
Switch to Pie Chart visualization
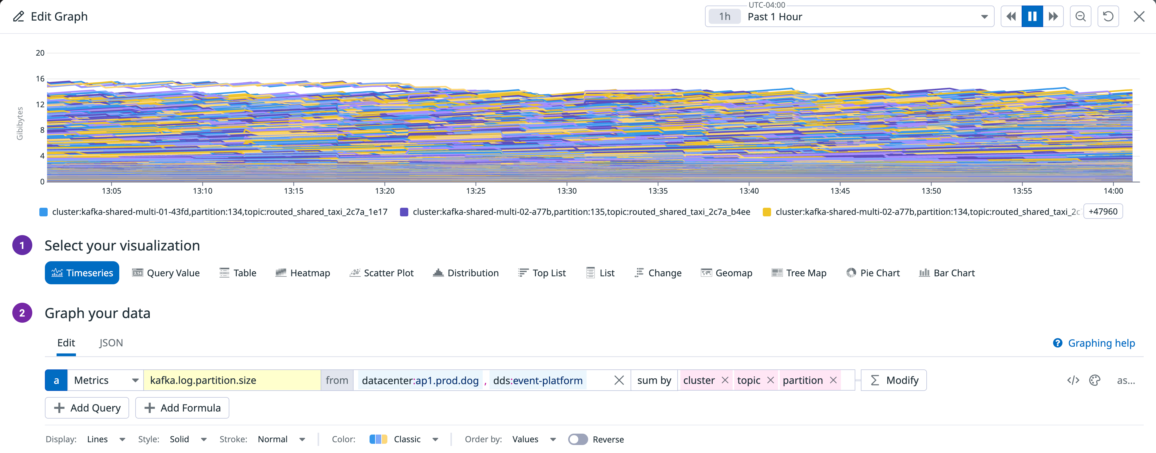point(873,273)
